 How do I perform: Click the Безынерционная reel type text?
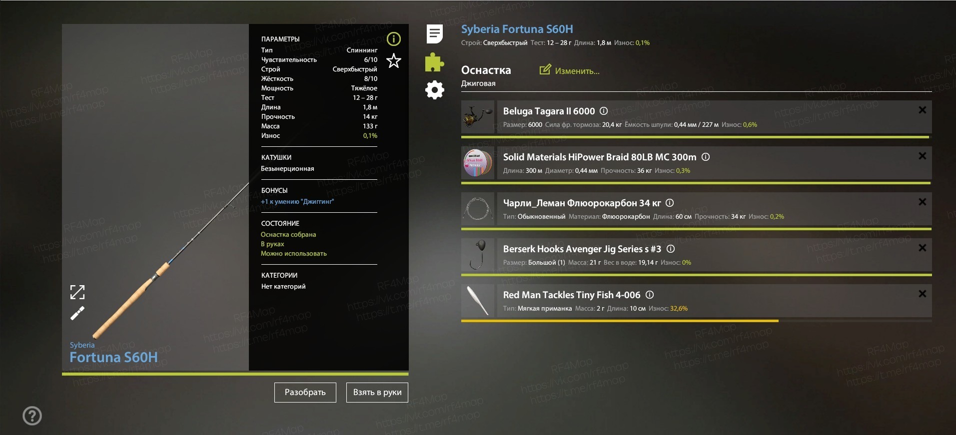[287, 169]
